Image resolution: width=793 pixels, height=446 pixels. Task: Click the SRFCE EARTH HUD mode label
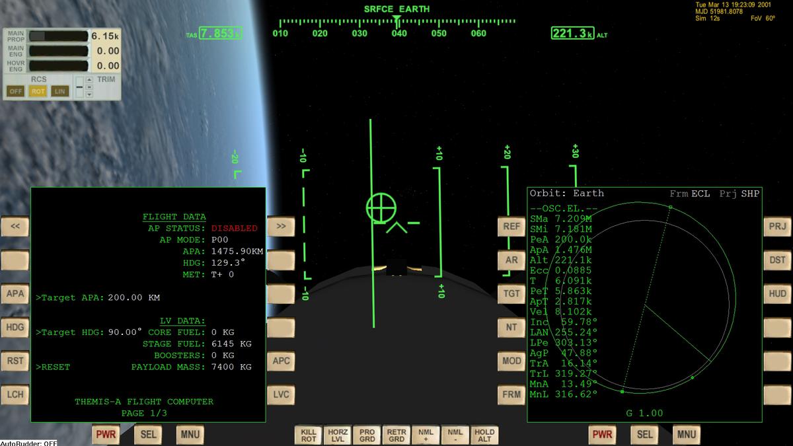(397, 9)
